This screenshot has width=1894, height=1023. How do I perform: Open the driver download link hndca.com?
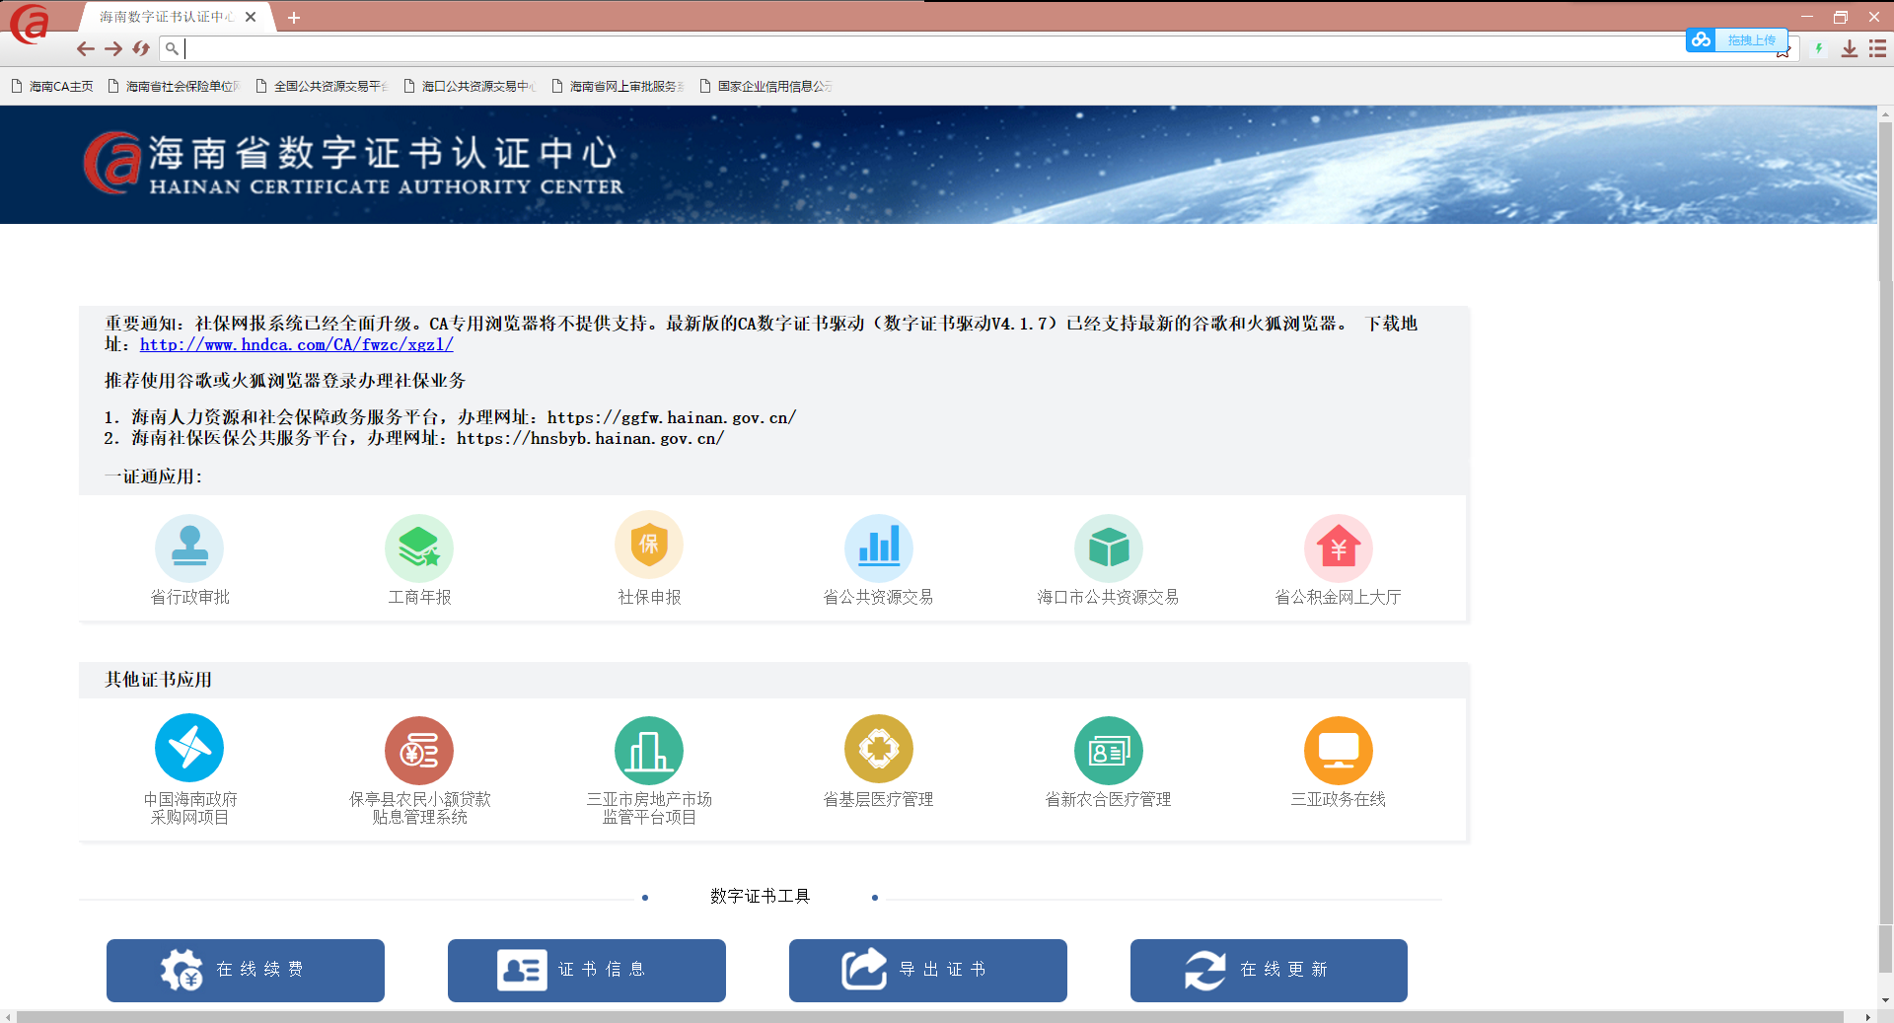[x=296, y=344]
